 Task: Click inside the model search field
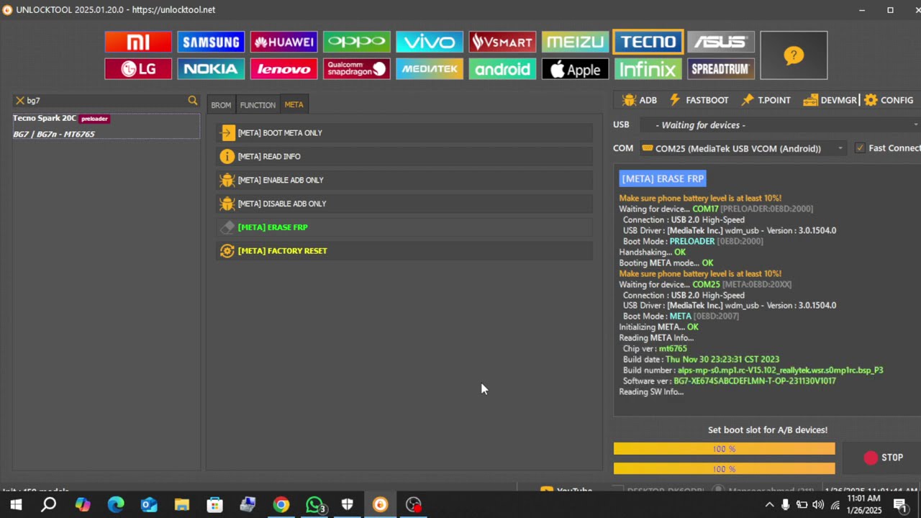tap(106, 101)
